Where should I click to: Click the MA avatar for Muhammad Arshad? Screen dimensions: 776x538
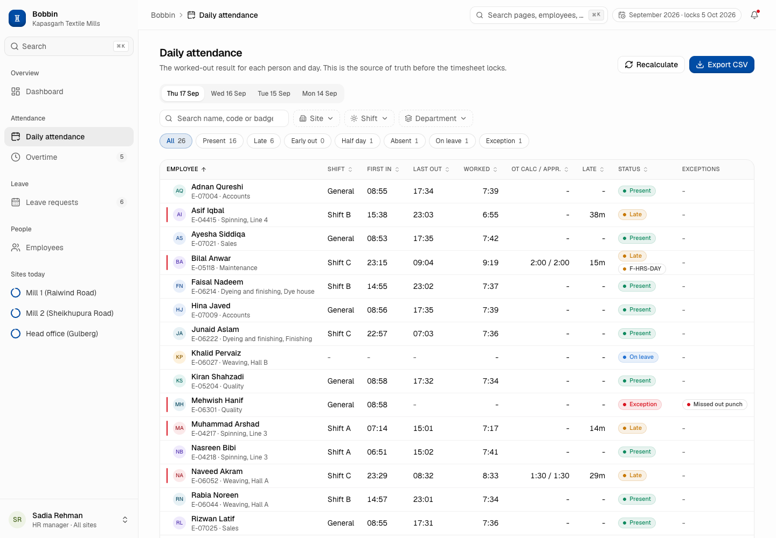click(179, 428)
